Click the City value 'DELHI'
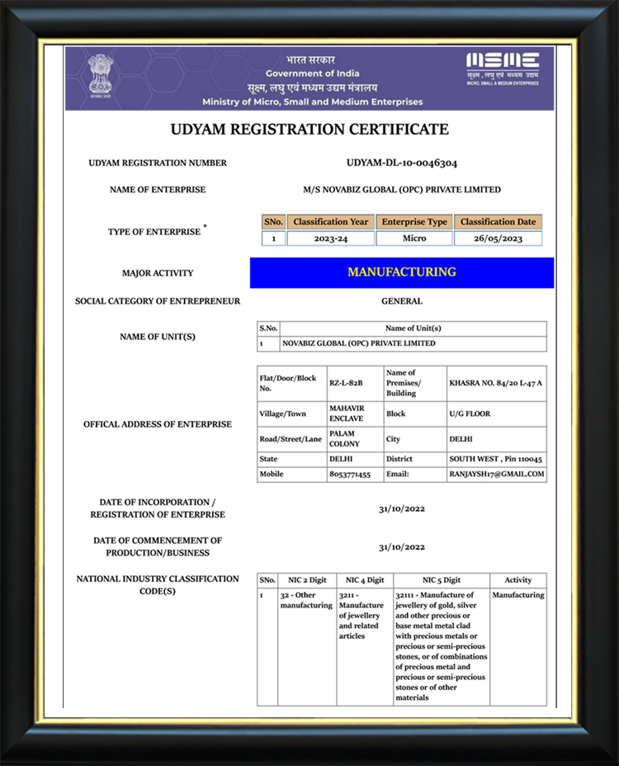Screen dimensions: 619x766 click(x=496, y=438)
